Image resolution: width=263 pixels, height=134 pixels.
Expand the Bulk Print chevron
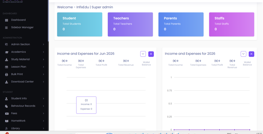pyautogui.click(x=43, y=74)
